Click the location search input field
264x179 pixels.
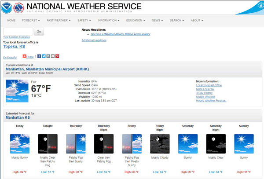pos(18,32)
